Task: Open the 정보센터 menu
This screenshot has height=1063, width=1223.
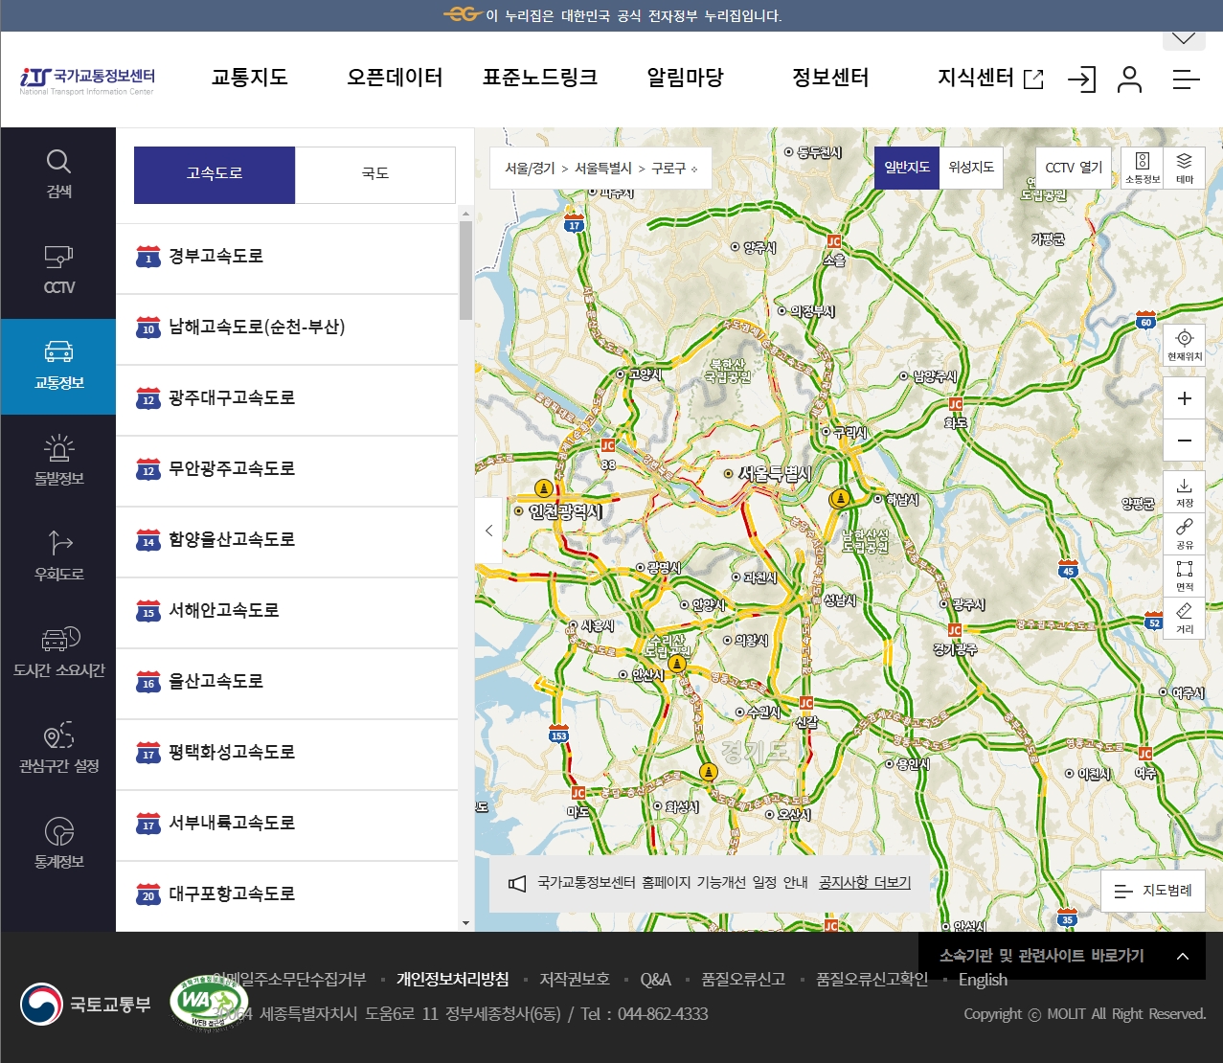Action: (x=830, y=78)
